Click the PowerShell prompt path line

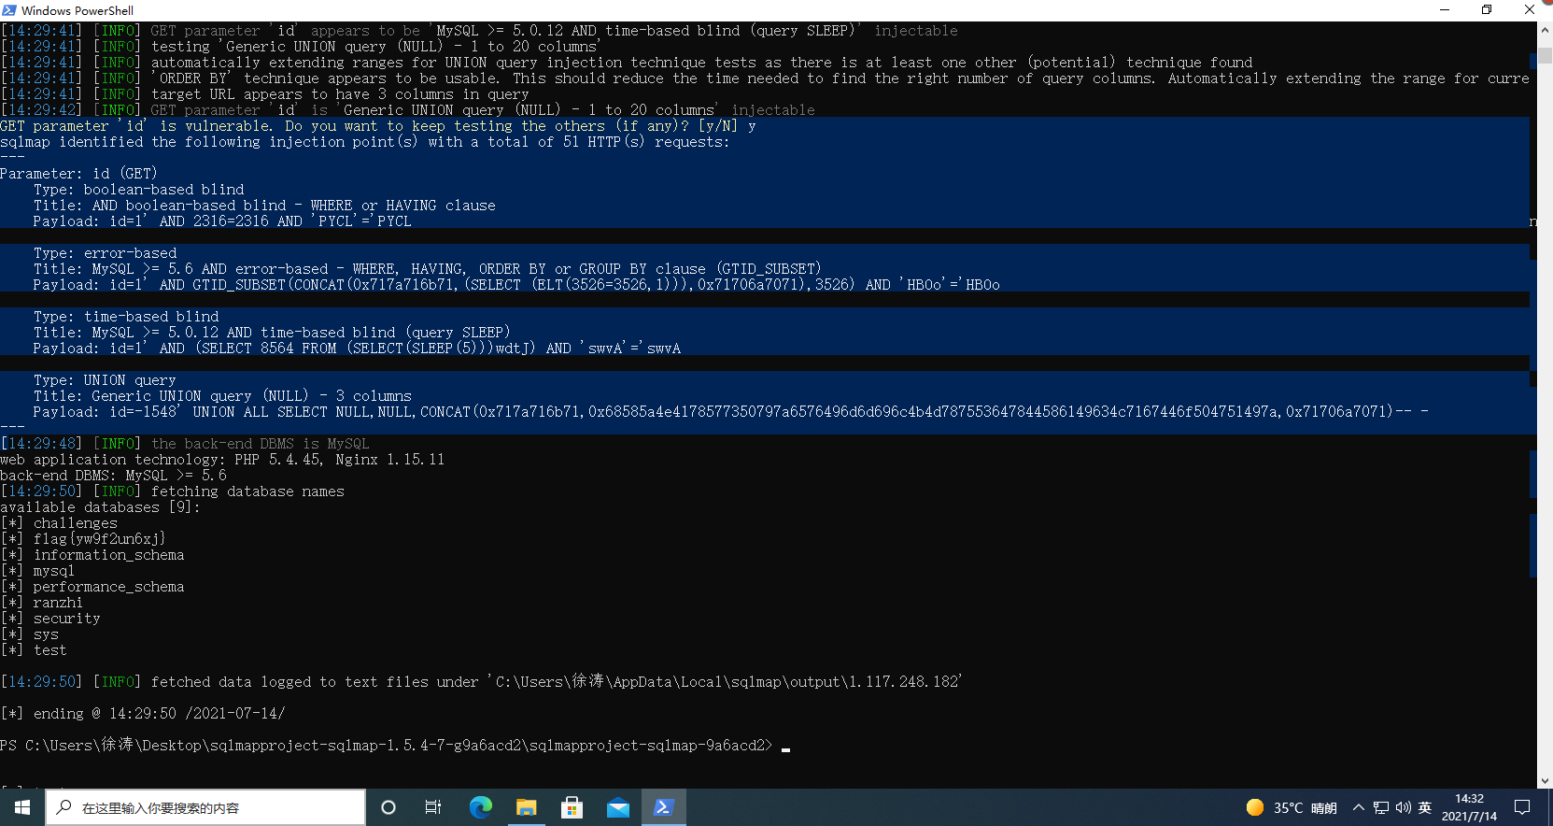pos(387,746)
